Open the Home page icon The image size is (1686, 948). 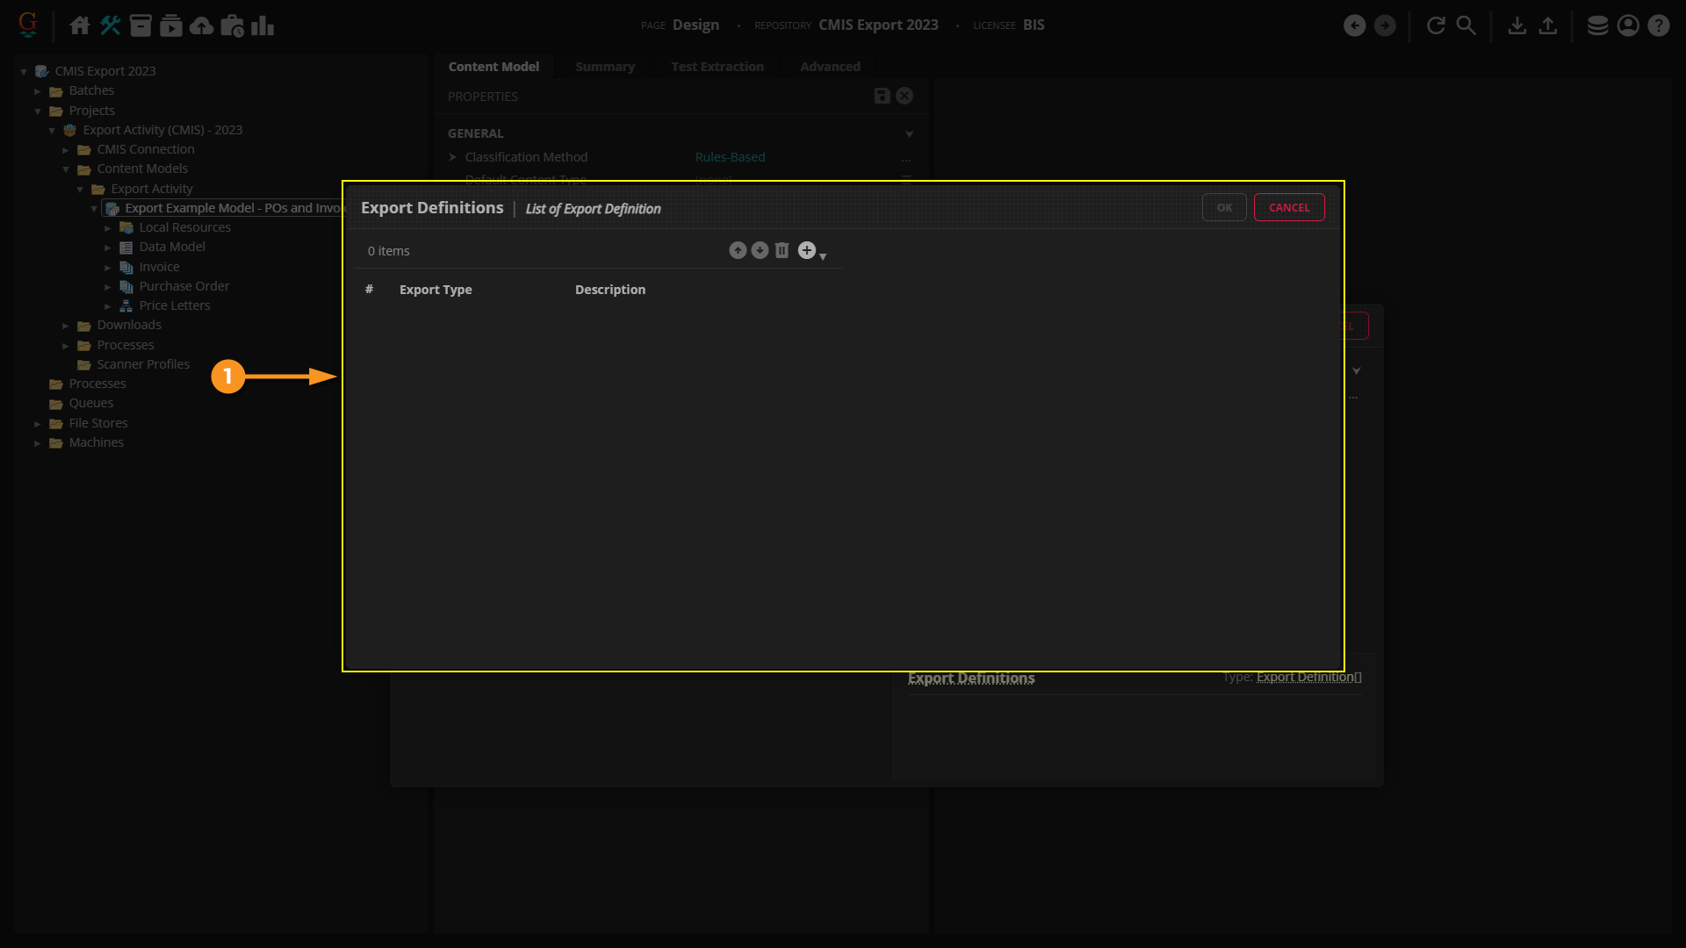pyautogui.click(x=79, y=25)
